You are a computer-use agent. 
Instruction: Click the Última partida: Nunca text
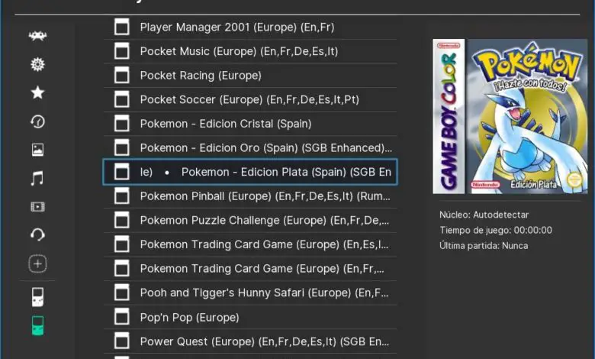[x=484, y=246]
